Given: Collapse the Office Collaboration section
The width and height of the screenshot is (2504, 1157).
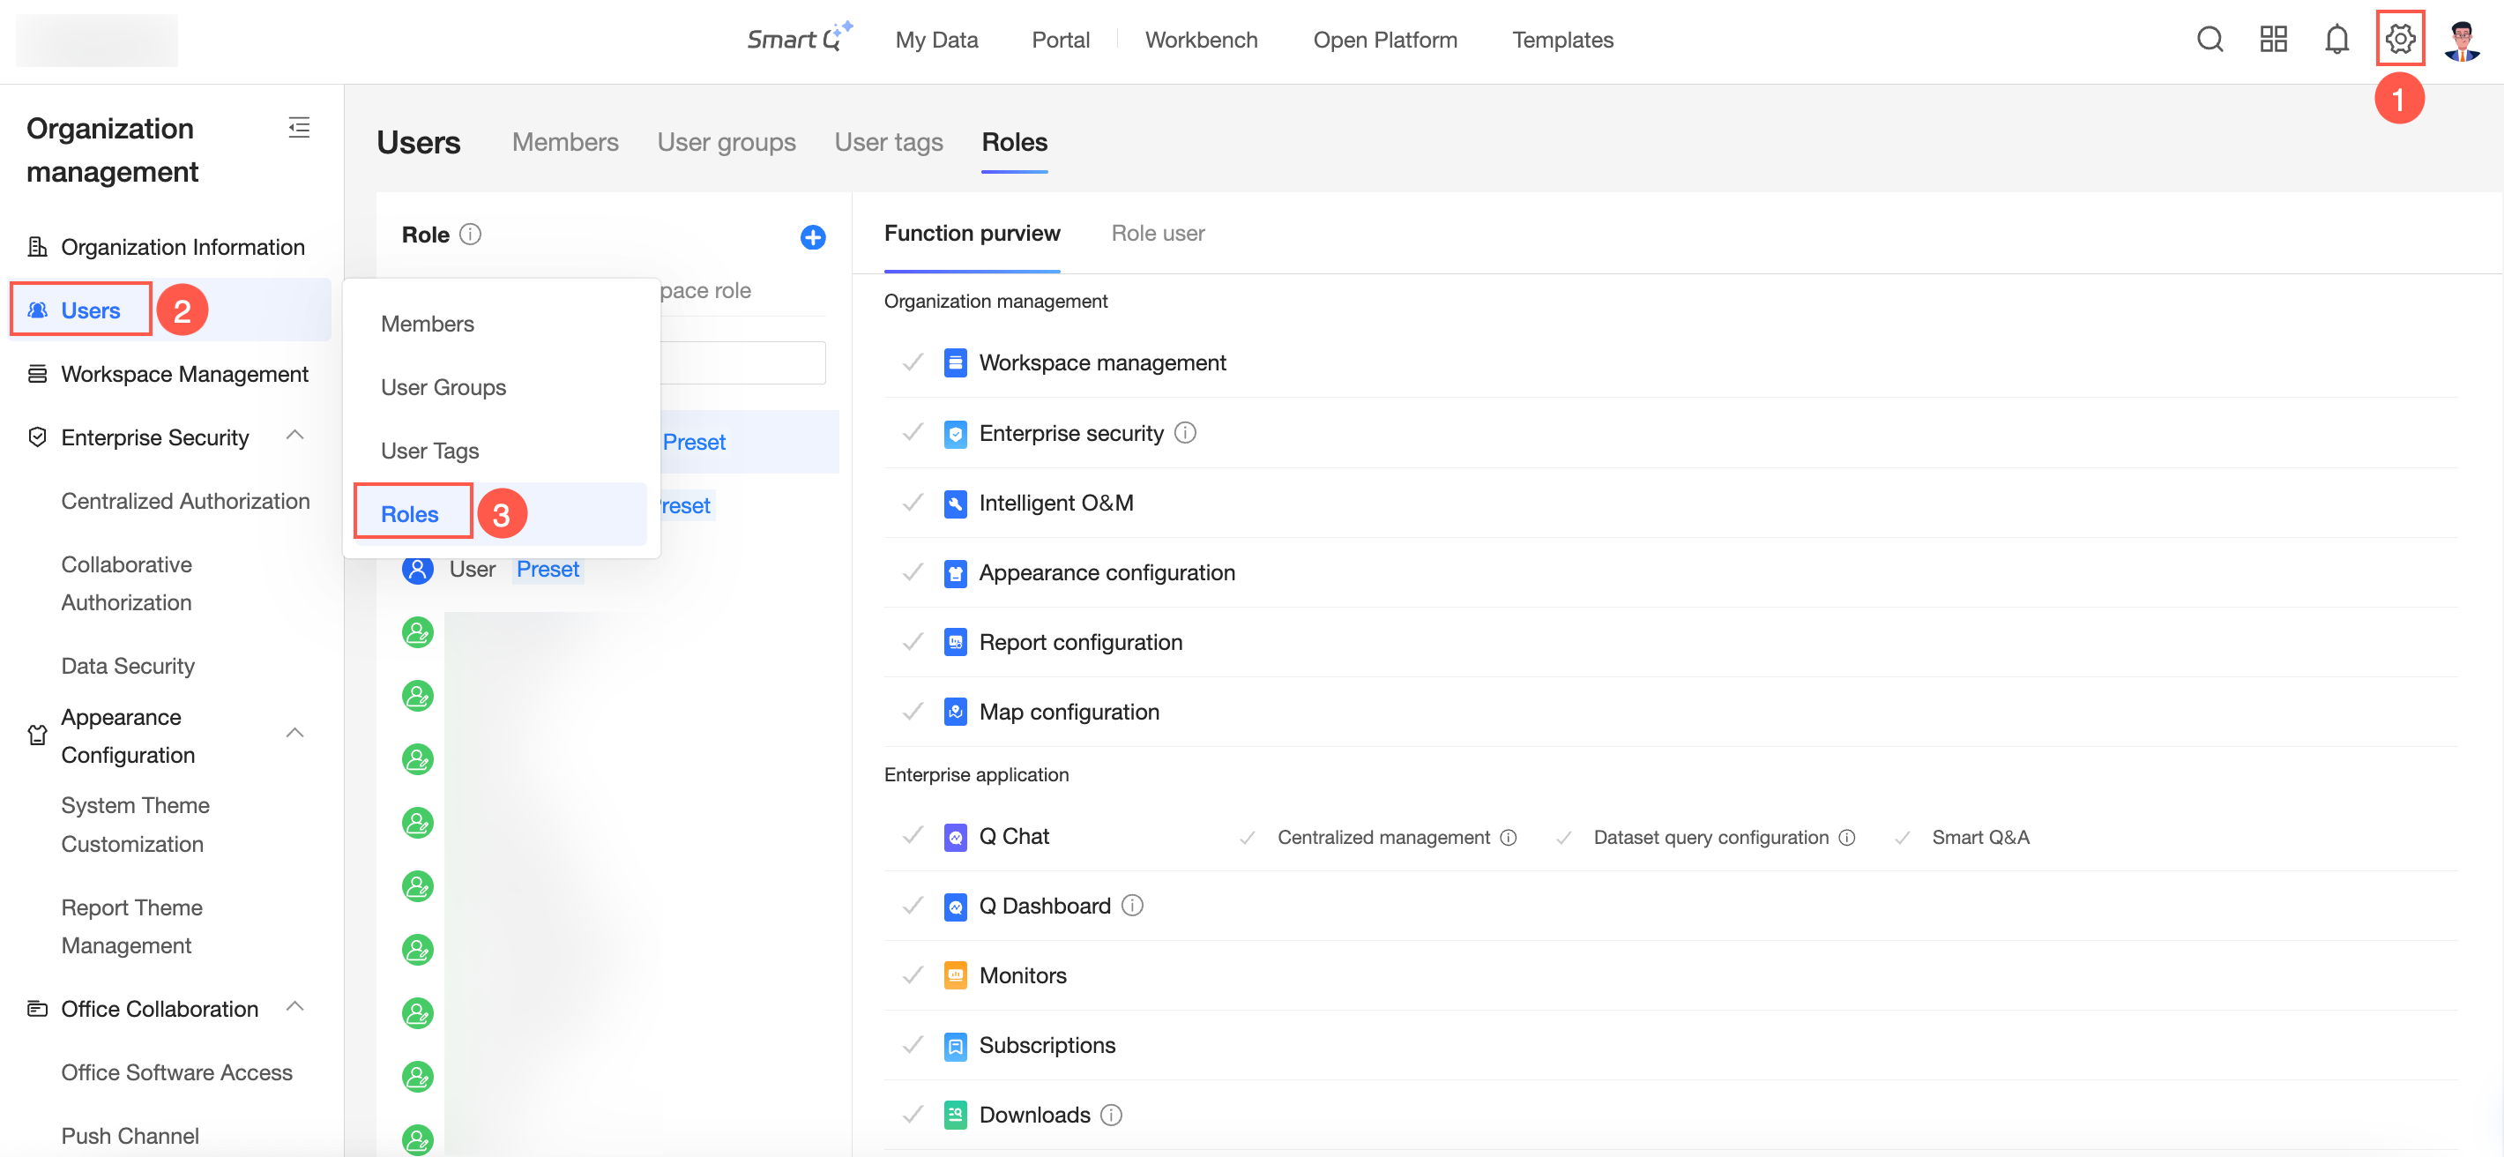Looking at the screenshot, I should coord(295,1007).
